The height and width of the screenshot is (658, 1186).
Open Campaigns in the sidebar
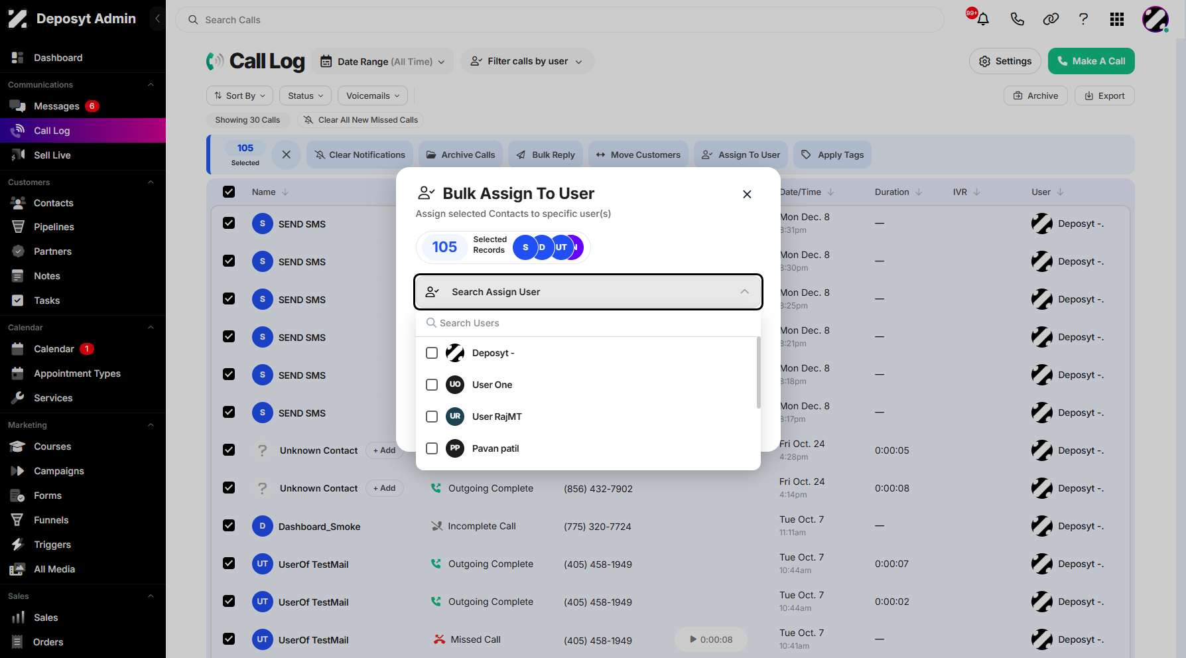pyautogui.click(x=83, y=471)
